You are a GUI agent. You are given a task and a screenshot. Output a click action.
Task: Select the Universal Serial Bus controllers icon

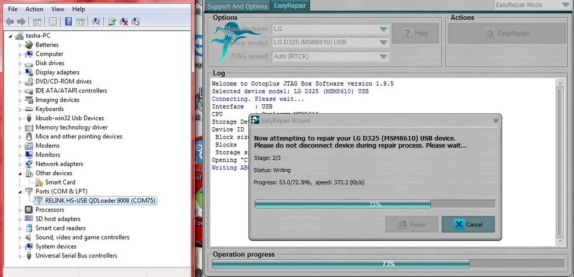click(29, 255)
